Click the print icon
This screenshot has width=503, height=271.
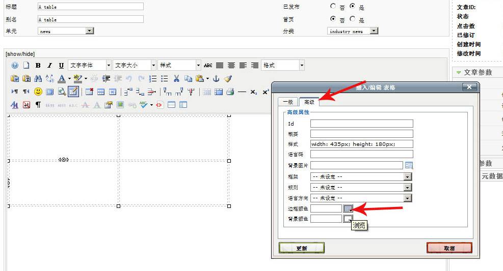pyautogui.click(x=230, y=92)
